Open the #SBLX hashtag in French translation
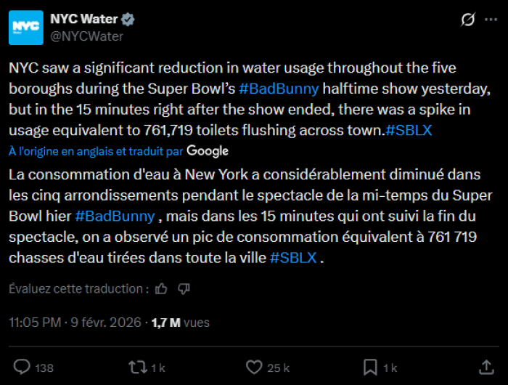Image resolution: width=508 pixels, height=385 pixels. pyautogui.click(x=293, y=258)
